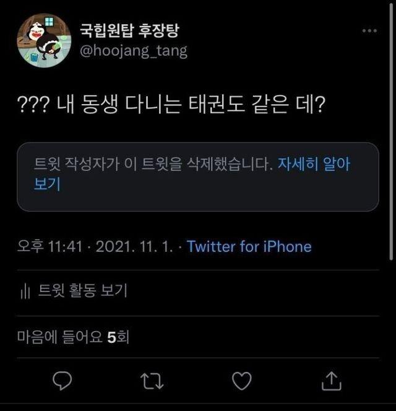Click the display name 국힙원탑 후장탕
The height and width of the screenshot is (411, 396).
129,30
